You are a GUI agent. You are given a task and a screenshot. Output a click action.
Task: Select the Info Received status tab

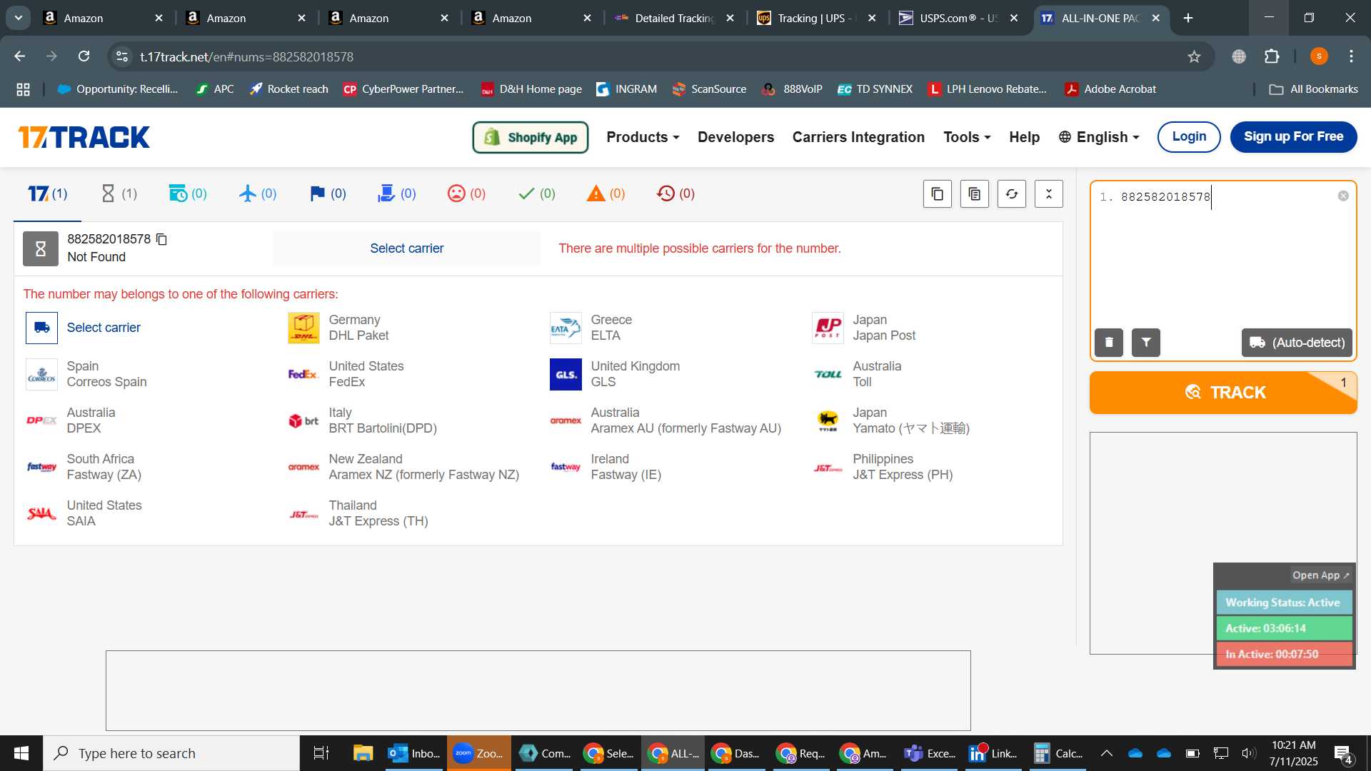[188, 193]
